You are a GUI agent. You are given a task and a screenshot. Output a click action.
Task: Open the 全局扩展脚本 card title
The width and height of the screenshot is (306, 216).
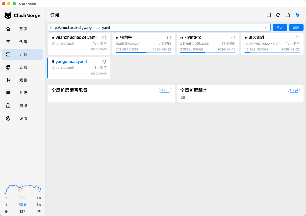click(x=194, y=90)
